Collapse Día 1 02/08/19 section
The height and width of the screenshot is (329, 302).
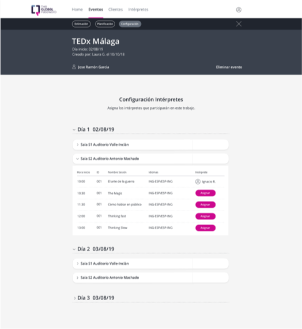point(74,130)
